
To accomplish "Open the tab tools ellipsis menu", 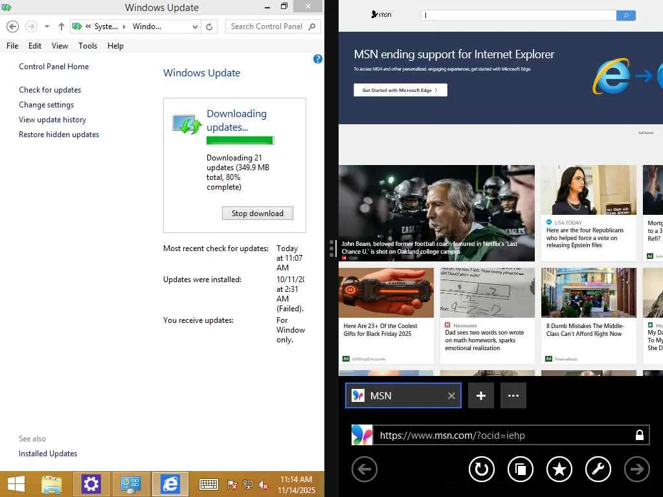I will [513, 395].
